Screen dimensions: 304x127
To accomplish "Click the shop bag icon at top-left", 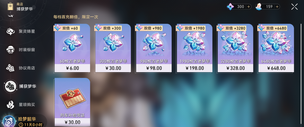I will click(x=10, y=6).
